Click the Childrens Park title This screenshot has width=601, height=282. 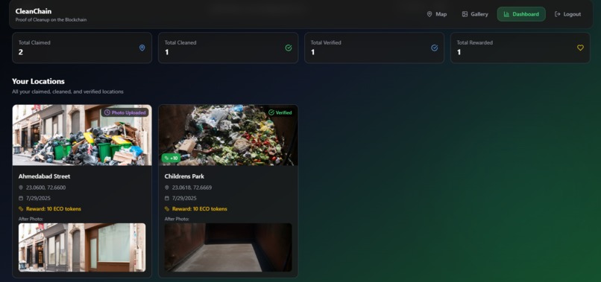(184, 176)
